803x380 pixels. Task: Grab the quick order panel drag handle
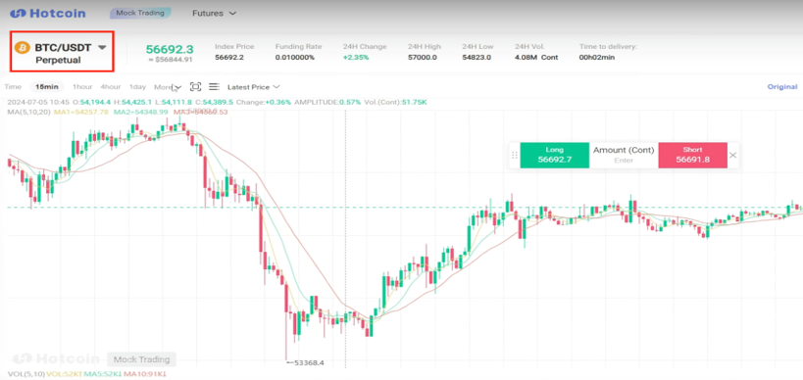515,155
